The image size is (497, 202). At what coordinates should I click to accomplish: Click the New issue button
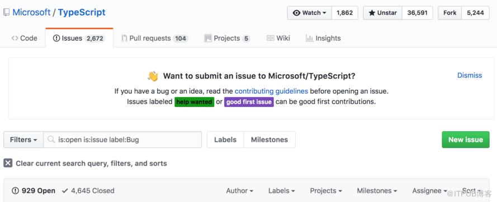[466, 140]
